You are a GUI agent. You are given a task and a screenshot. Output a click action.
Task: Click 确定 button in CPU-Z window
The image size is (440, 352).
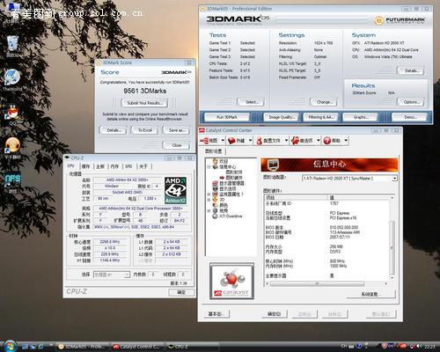(181, 292)
